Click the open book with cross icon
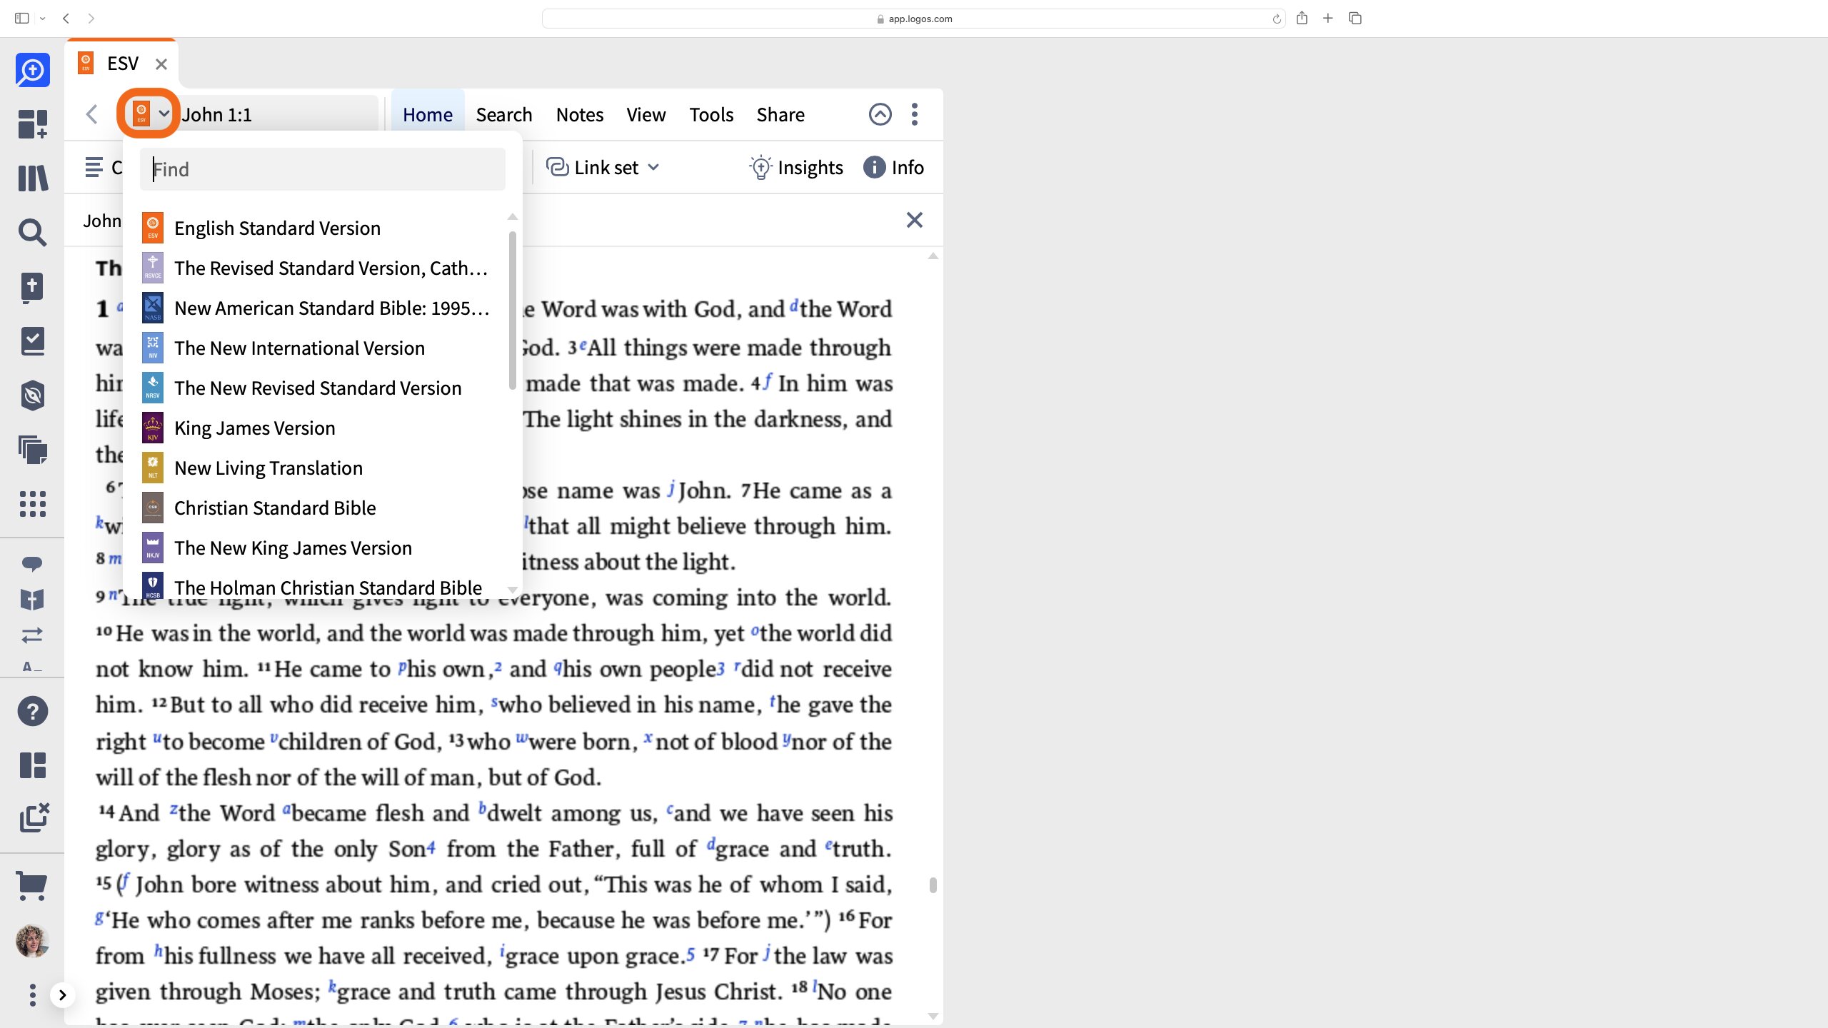The width and height of the screenshot is (1828, 1028). (x=32, y=600)
